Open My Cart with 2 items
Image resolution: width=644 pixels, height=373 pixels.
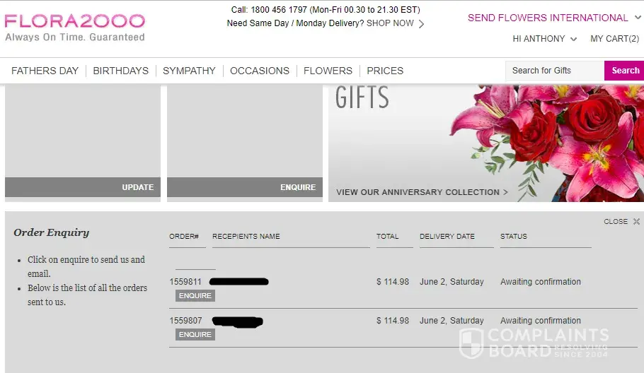pos(614,39)
